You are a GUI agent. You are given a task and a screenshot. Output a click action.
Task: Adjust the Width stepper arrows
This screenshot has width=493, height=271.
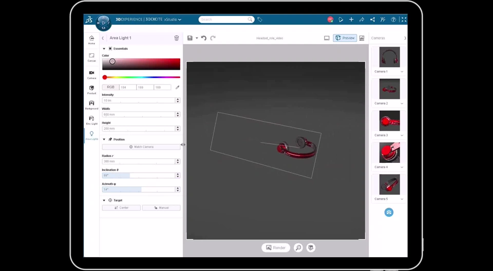[x=178, y=114]
